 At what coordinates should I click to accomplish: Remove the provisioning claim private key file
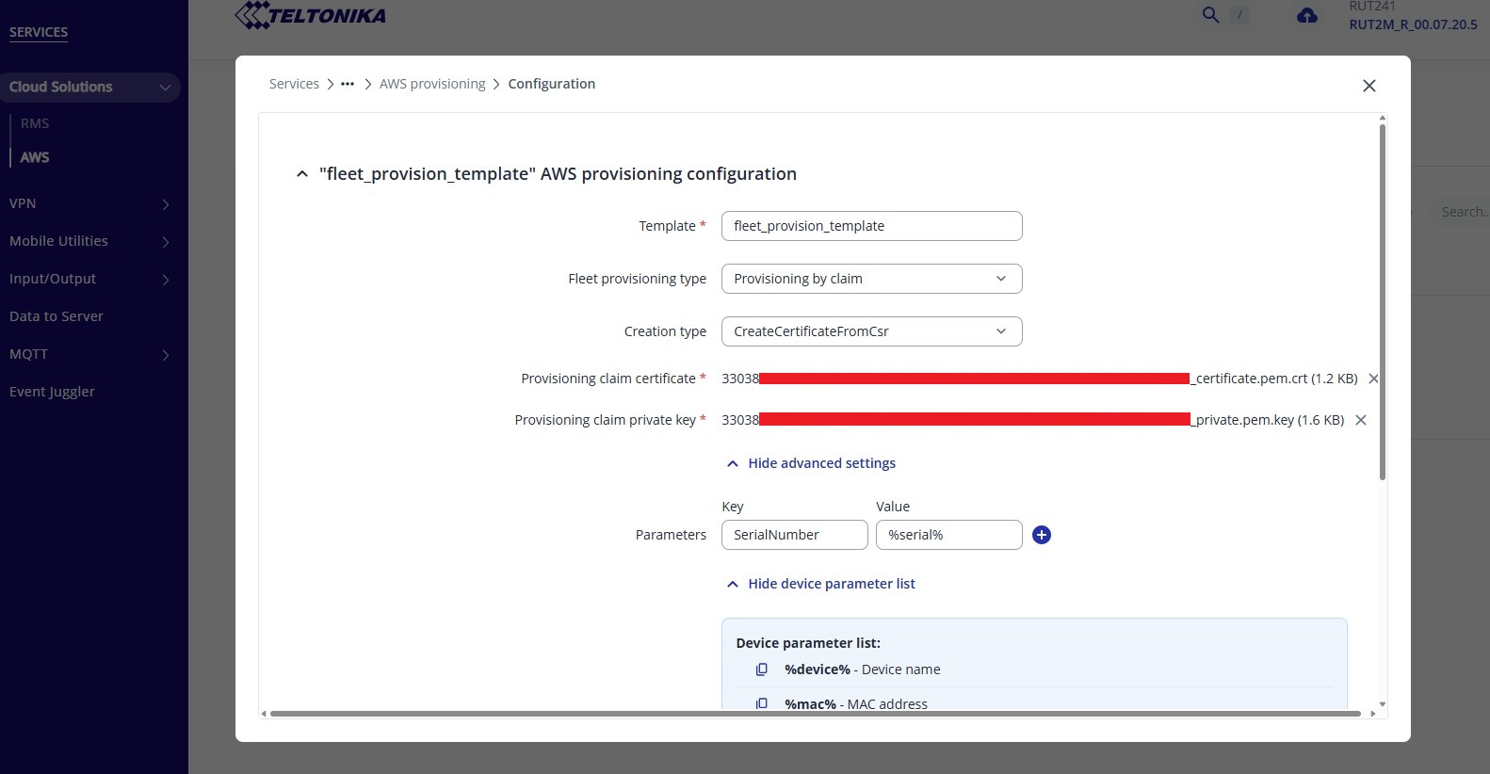click(1360, 420)
